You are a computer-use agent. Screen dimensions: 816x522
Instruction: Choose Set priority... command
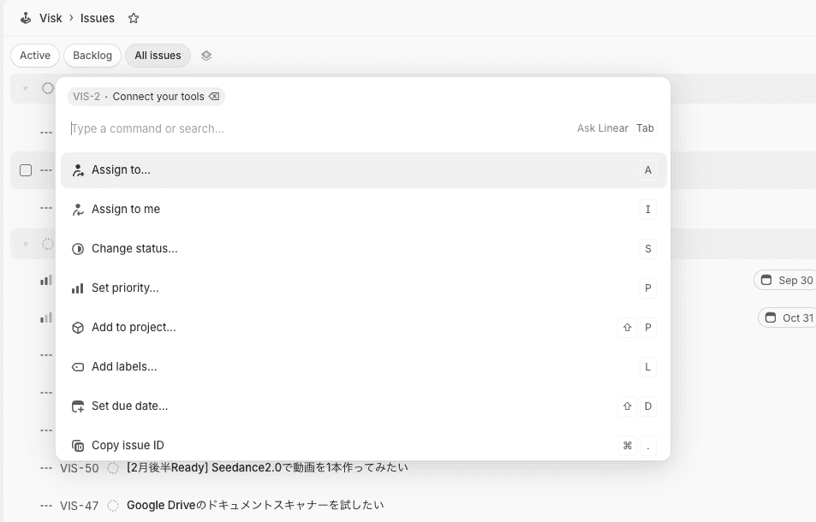click(x=364, y=288)
